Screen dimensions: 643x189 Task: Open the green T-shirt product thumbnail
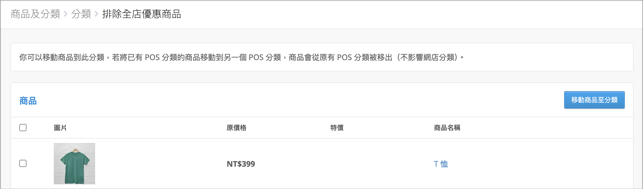click(x=74, y=164)
